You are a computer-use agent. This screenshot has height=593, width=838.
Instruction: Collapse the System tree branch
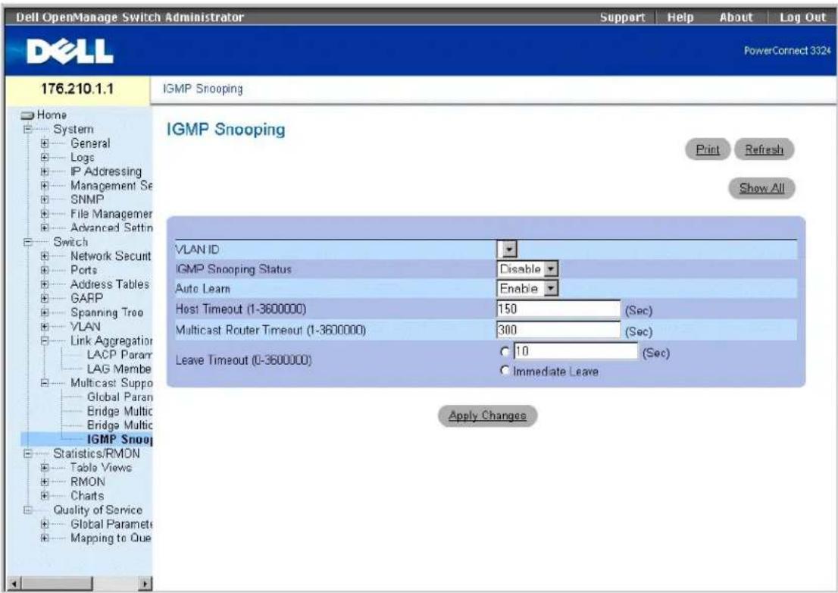pos(27,130)
